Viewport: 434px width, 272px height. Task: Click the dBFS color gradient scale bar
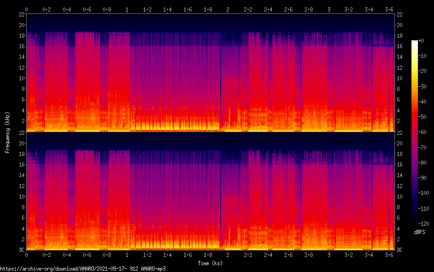[x=414, y=132]
